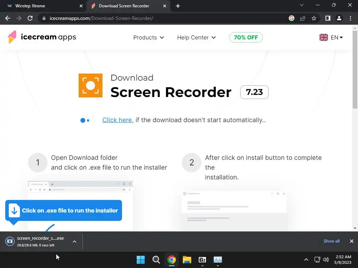Screen dimensions: 358x268
Task: Open 7-Zip from the taskbar
Action: 202,260
